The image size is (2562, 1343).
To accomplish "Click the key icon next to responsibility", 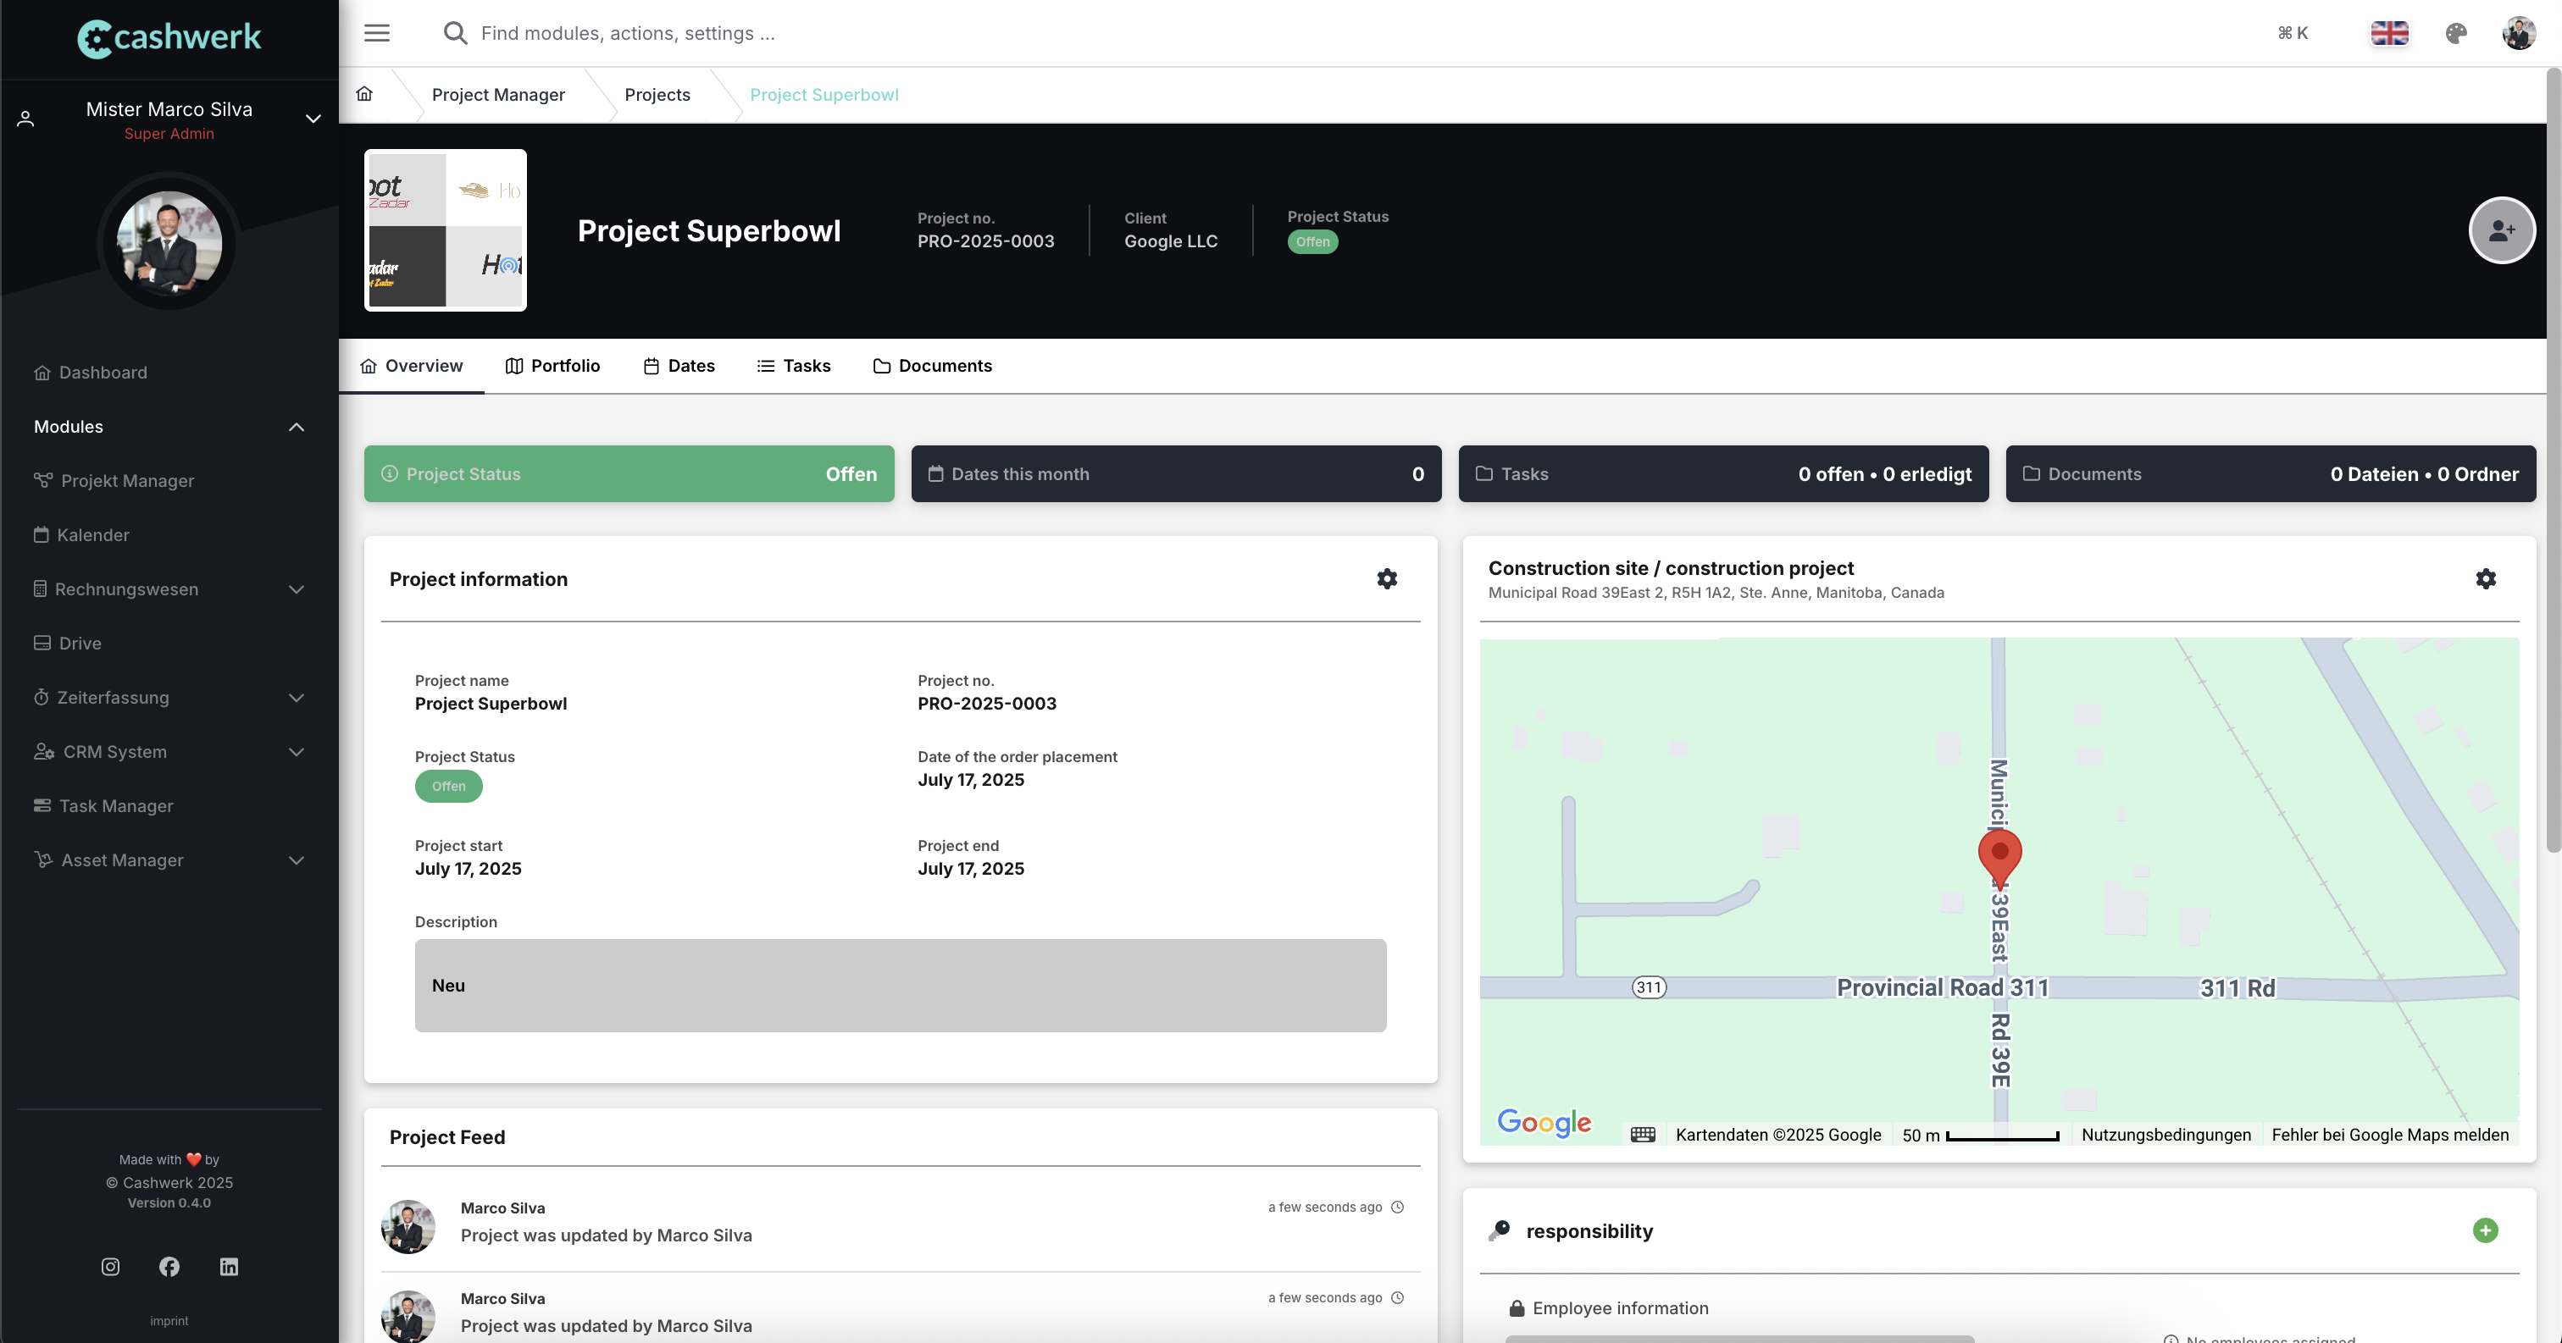I will coord(1500,1230).
